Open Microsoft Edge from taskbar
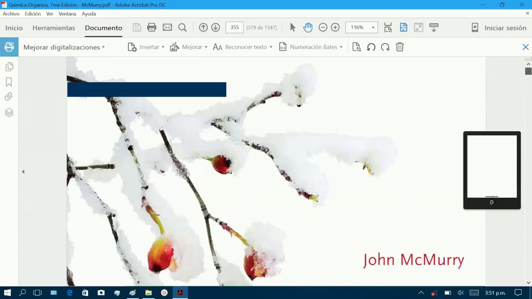 69,293
